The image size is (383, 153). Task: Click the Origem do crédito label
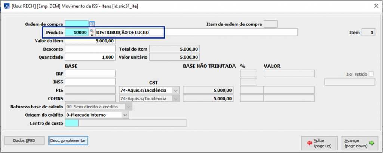(x=44, y=115)
